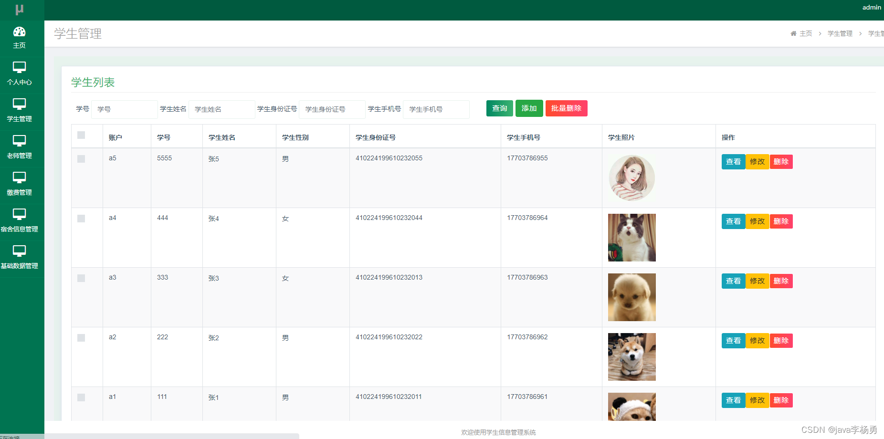Click 主页 link in breadcrumb
Viewport: 884px width, 439px height.
click(x=806, y=33)
